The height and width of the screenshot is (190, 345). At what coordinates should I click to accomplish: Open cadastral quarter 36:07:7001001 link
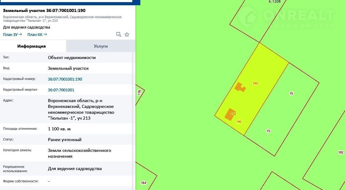pos(61,90)
